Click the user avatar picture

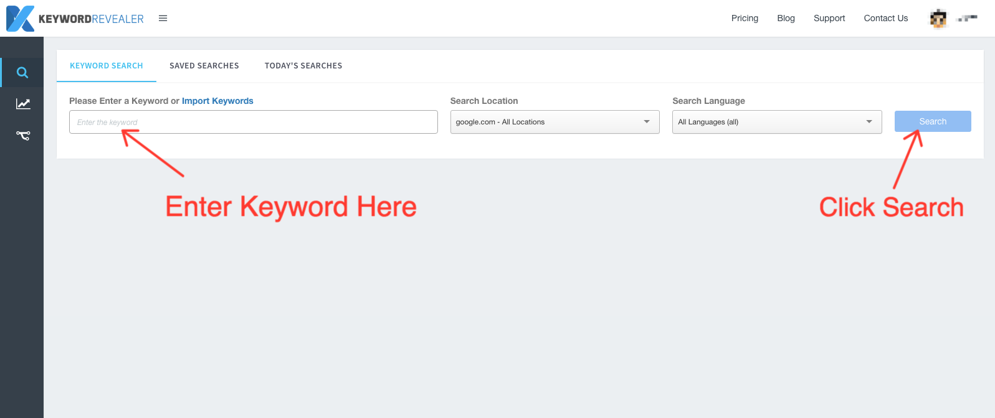[938, 19]
